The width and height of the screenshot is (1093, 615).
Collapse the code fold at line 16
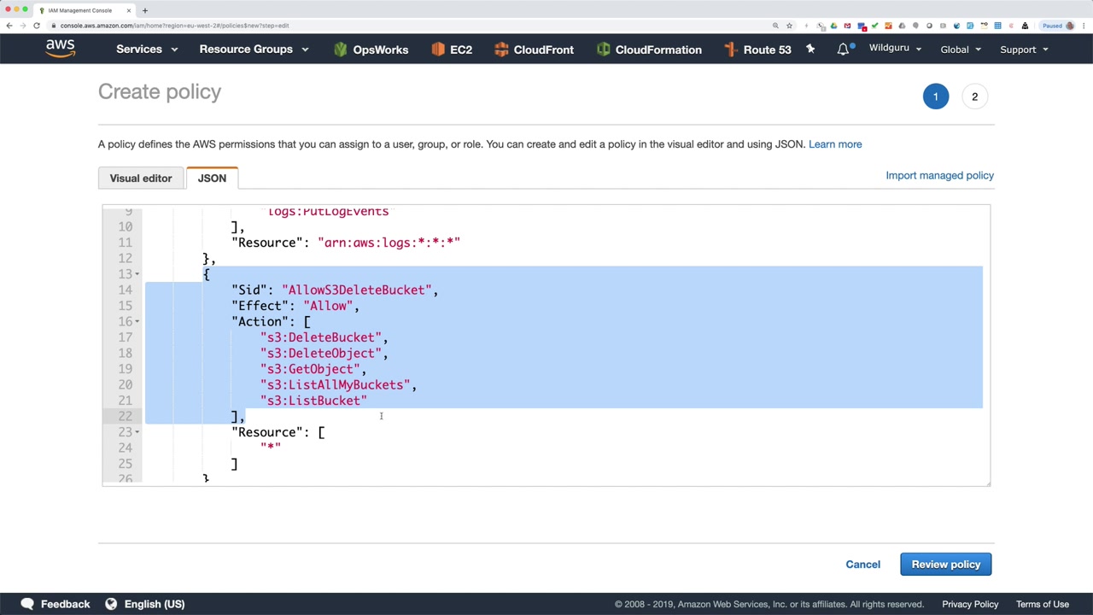[x=137, y=322]
